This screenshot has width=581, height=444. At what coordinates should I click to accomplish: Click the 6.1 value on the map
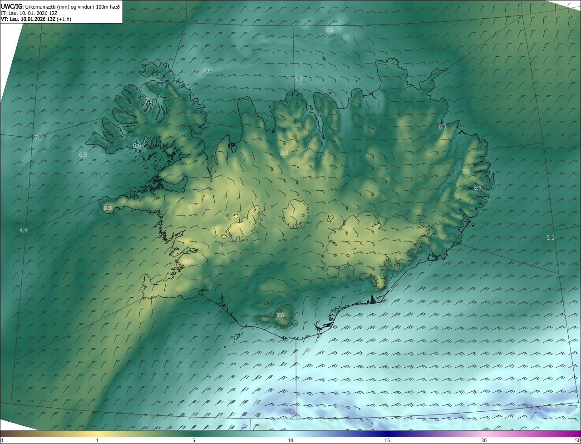coord(443,127)
